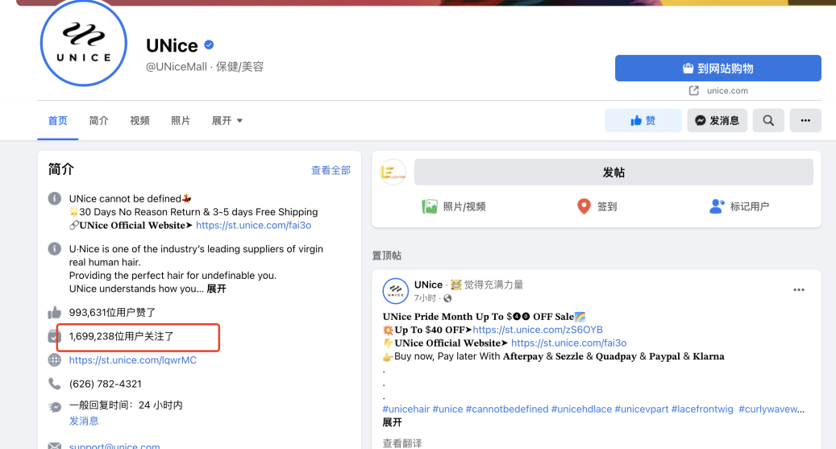Open the three-dot more options button
Viewport: 836px width, 449px height.
click(805, 120)
